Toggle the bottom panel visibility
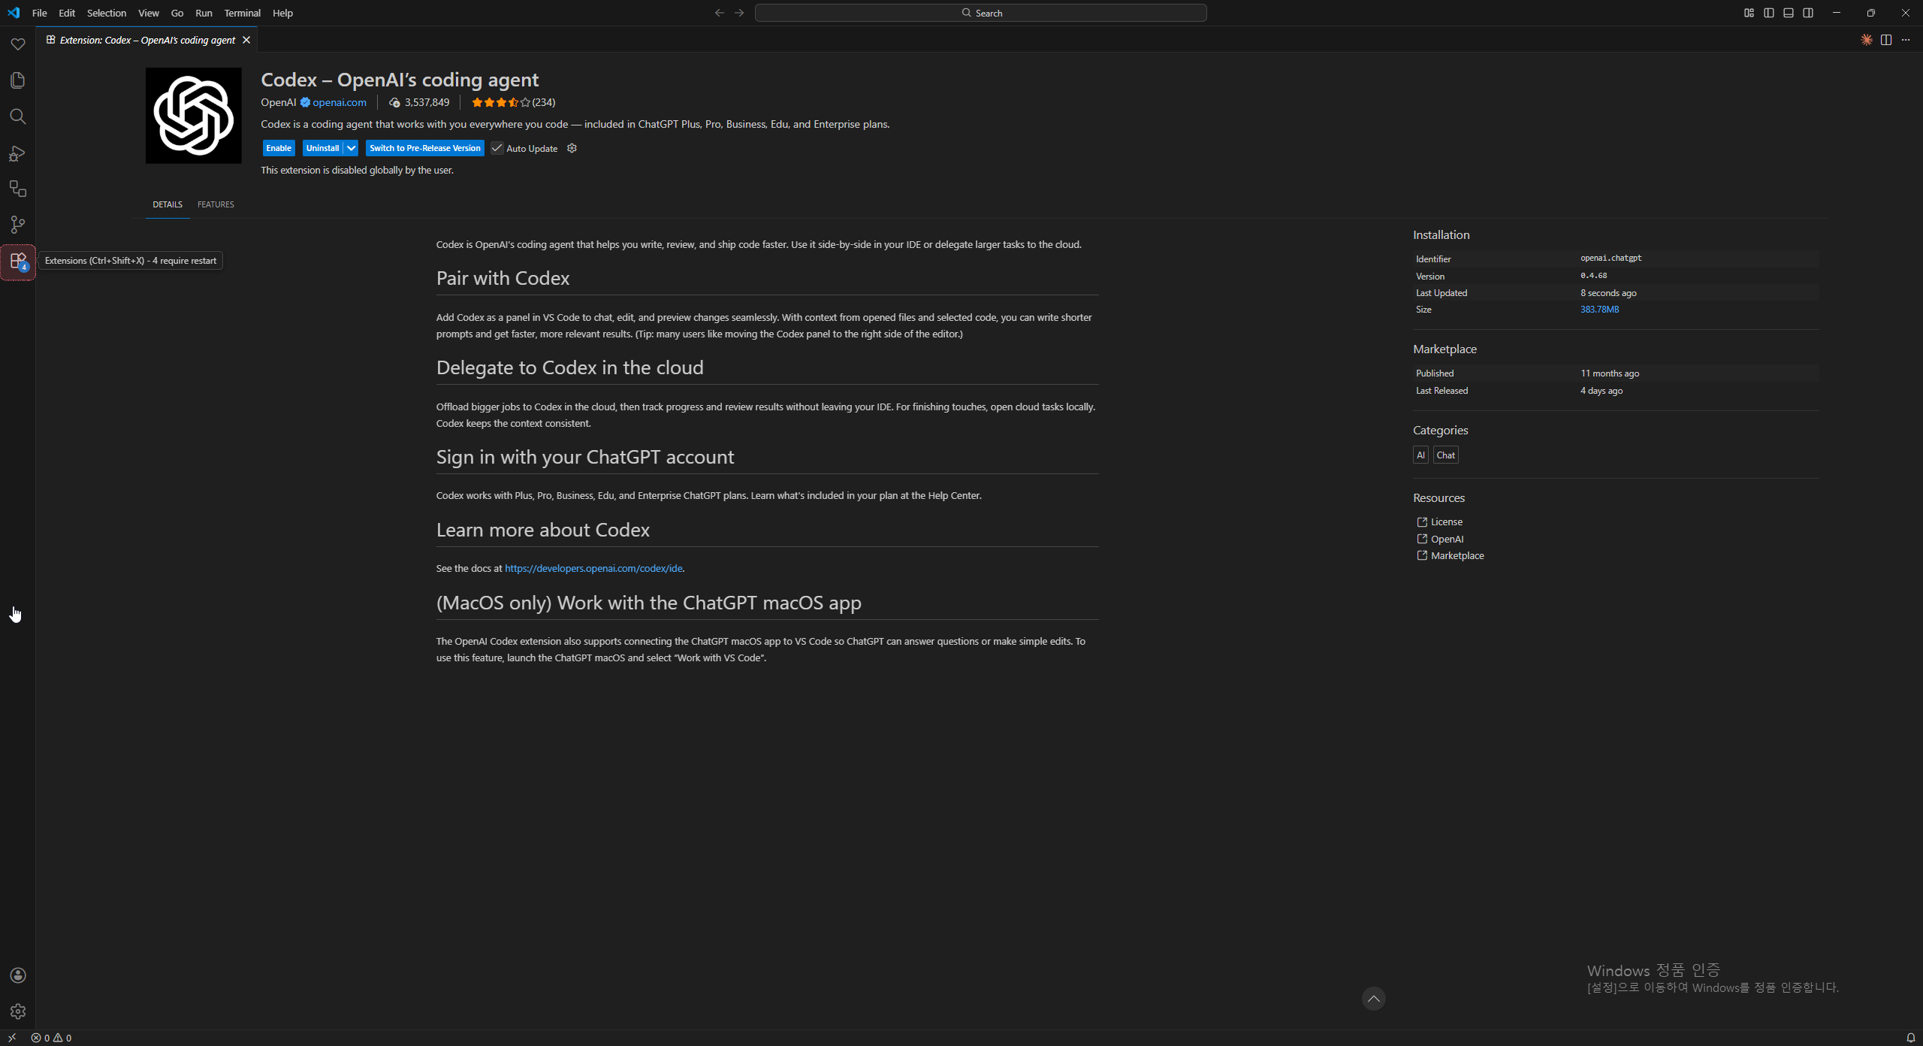1923x1046 pixels. pyautogui.click(x=1788, y=13)
